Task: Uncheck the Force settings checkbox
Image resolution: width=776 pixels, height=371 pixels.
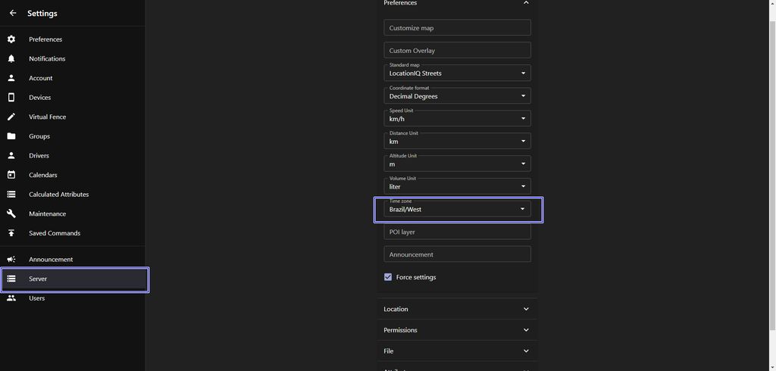Action: point(388,277)
